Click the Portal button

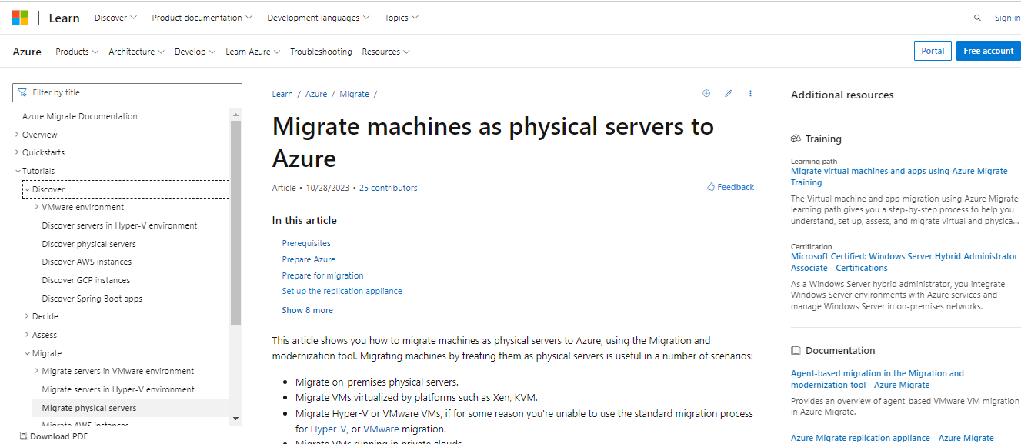(x=933, y=51)
